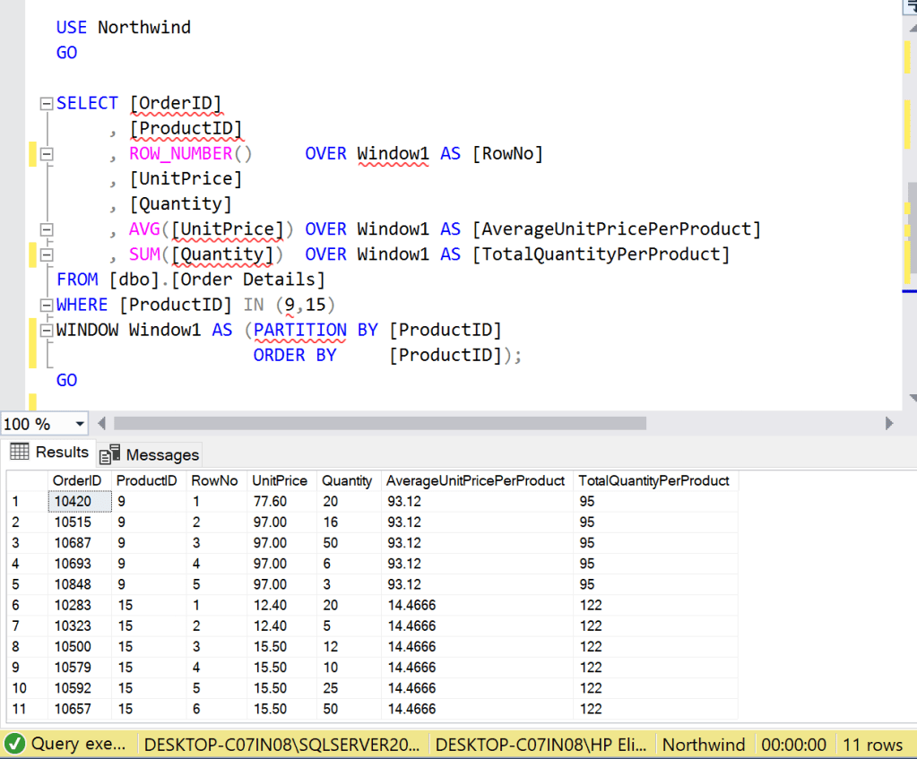Collapse the outline at the AVG line
917x759 pixels.
coord(47,230)
